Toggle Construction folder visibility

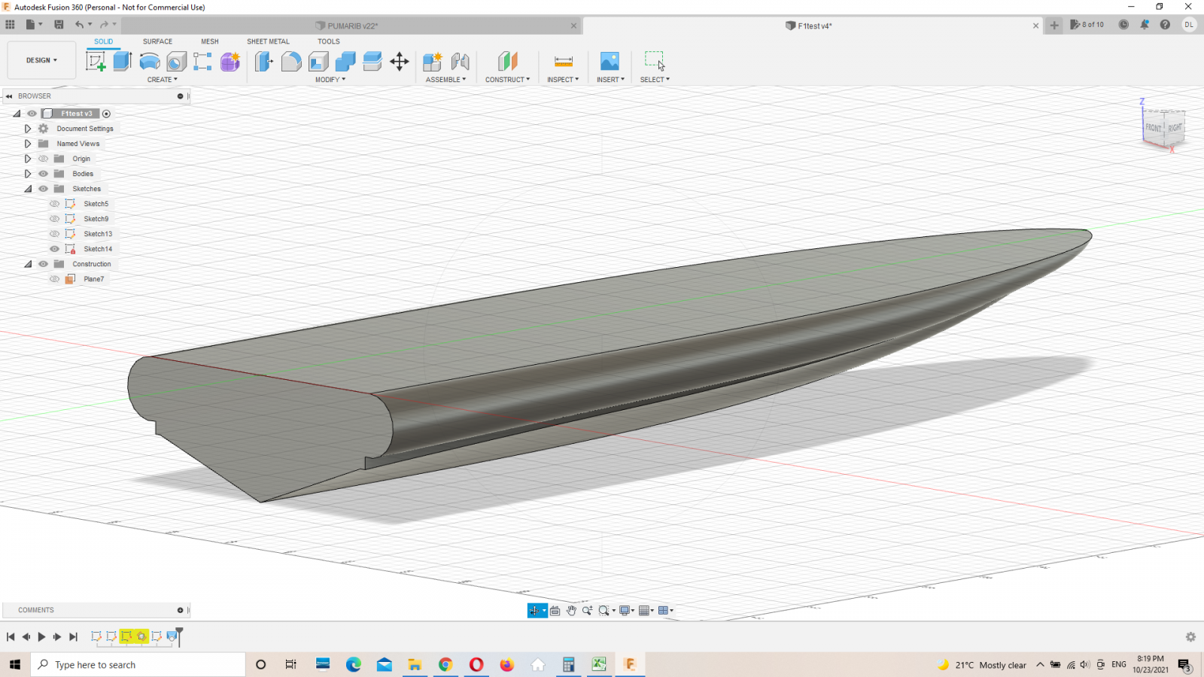(43, 264)
